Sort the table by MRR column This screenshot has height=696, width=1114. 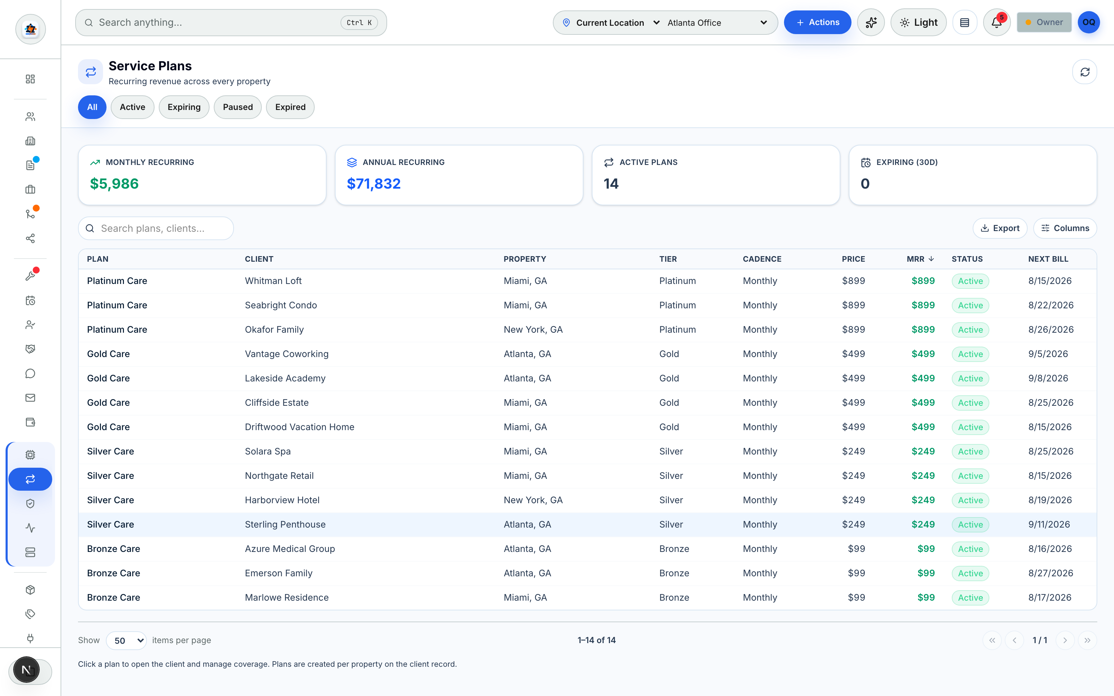point(920,259)
